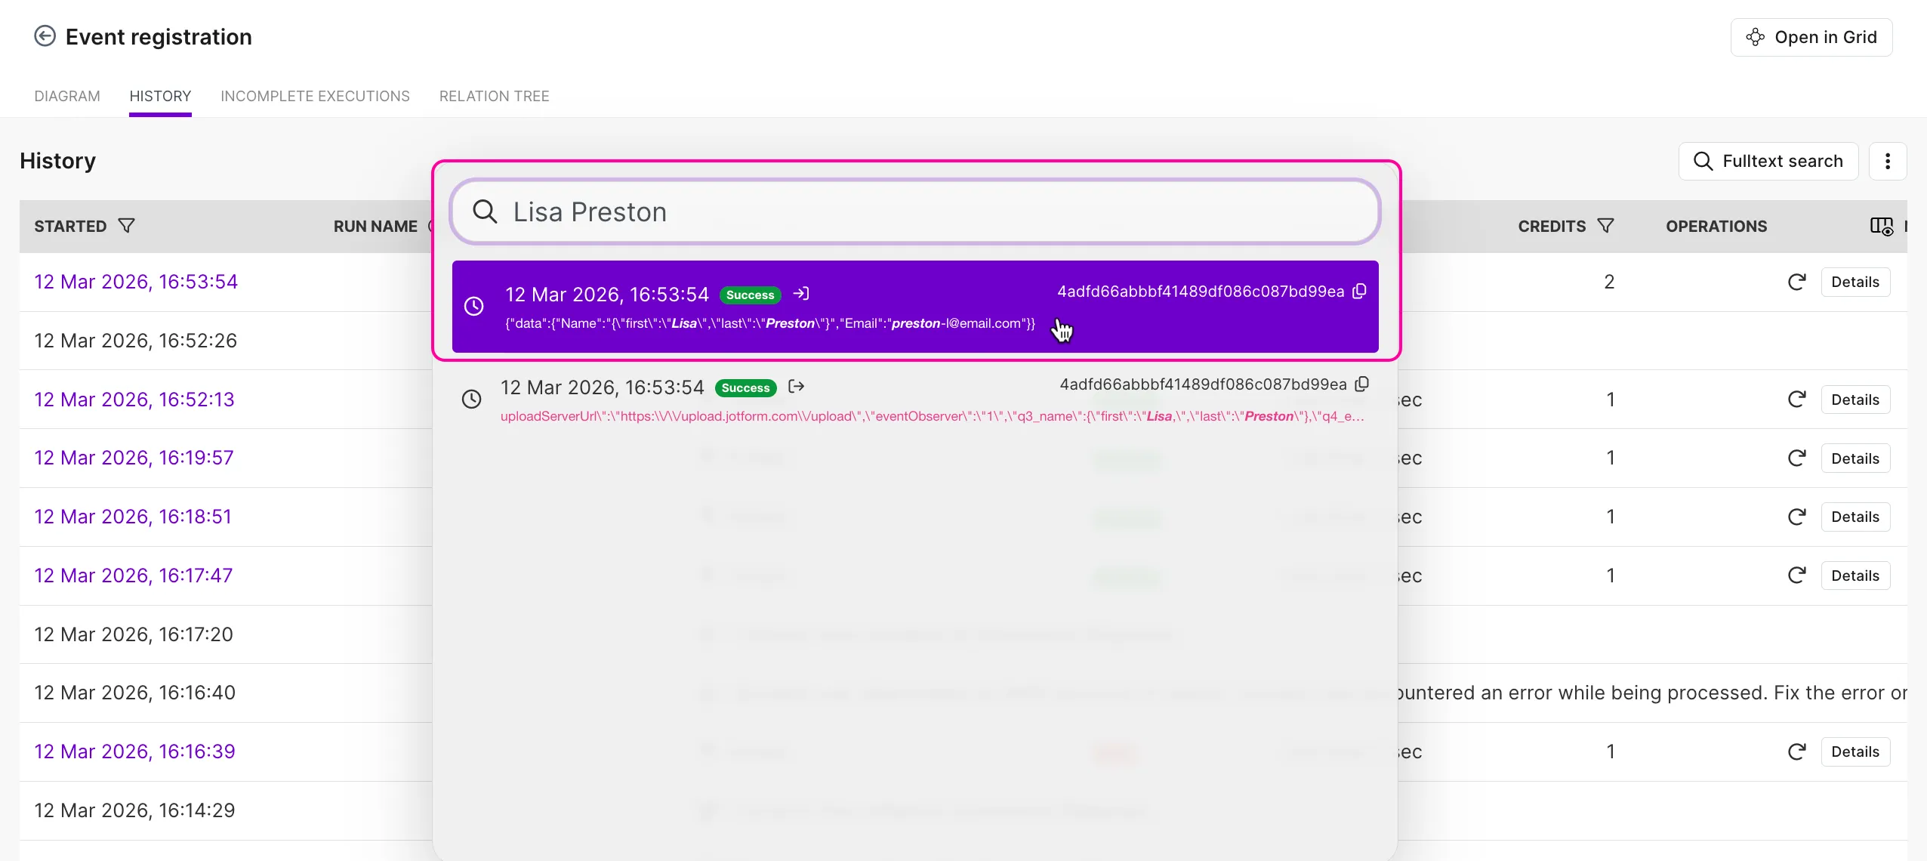Image resolution: width=1927 pixels, height=861 pixels.
Task: Open the column visibility settings icon
Action: (x=1881, y=226)
